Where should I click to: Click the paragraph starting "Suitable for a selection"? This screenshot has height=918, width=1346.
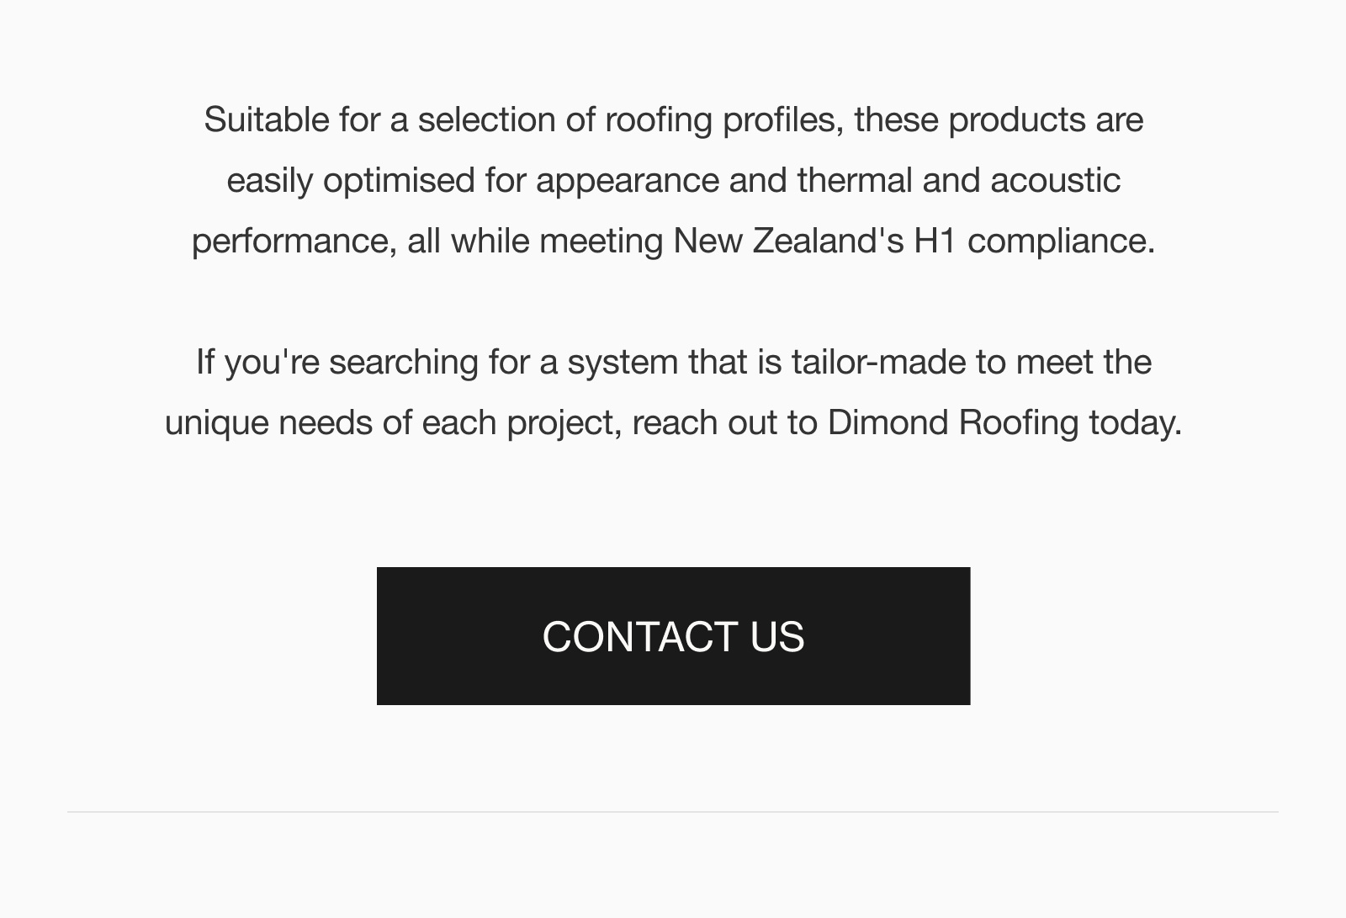pyautogui.click(x=673, y=180)
